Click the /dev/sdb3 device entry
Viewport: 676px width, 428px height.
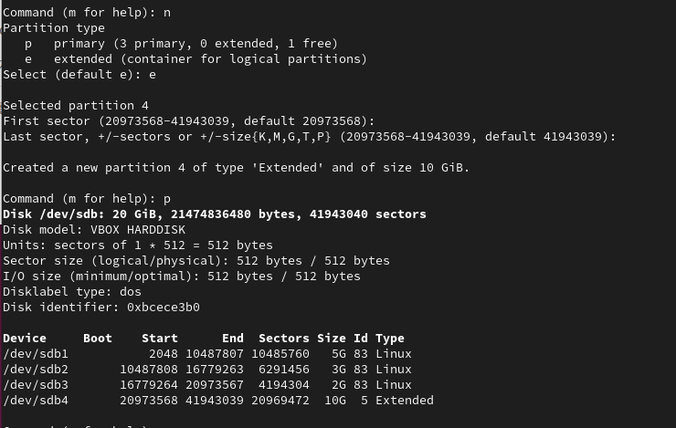tap(36, 384)
